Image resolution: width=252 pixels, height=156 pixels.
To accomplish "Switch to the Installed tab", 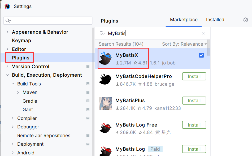I will point(215,20).
